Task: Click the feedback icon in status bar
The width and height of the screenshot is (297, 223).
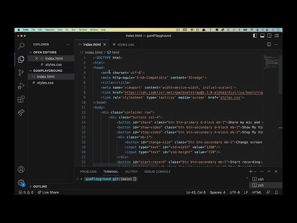Action: tap(268, 192)
